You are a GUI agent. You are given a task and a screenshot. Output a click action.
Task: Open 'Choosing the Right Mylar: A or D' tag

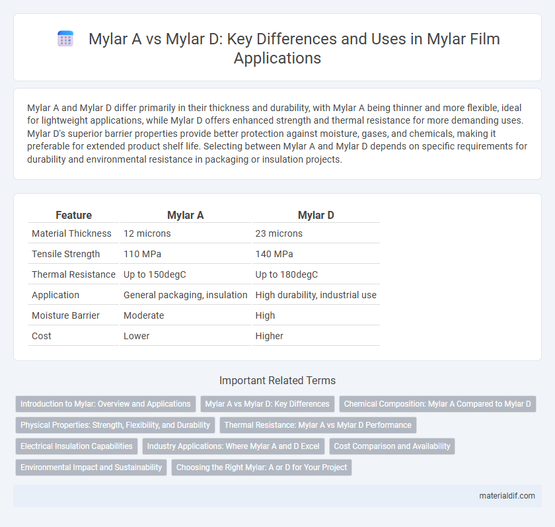[262, 467]
